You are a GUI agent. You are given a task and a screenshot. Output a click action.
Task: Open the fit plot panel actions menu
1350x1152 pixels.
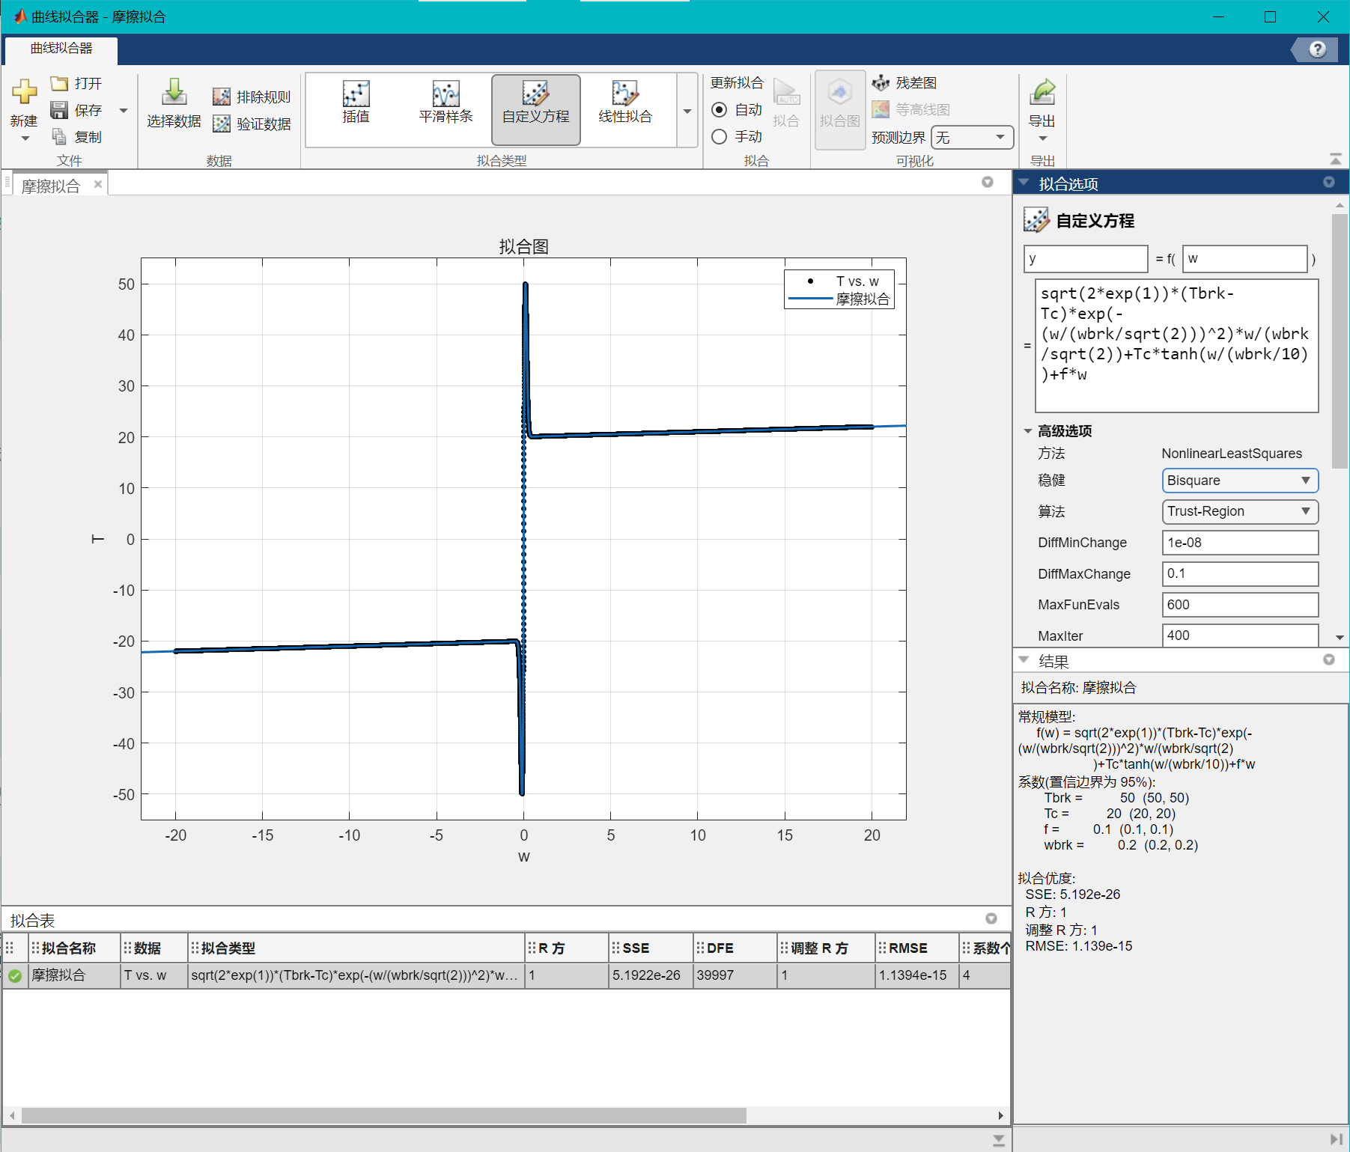(988, 182)
